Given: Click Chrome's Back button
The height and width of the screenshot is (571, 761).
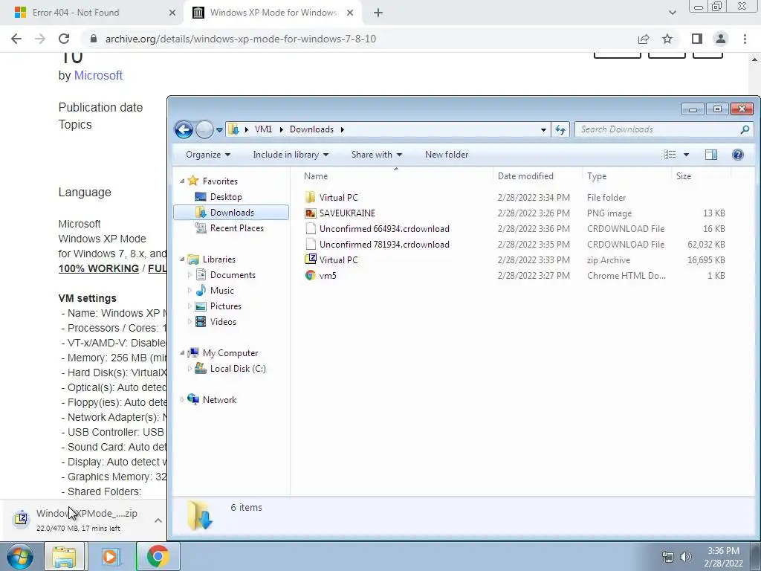Looking at the screenshot, I should pos(16,39).
